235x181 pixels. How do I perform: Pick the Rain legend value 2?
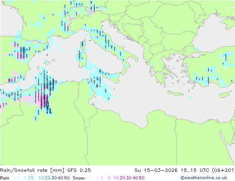click(x=29, y=178)
